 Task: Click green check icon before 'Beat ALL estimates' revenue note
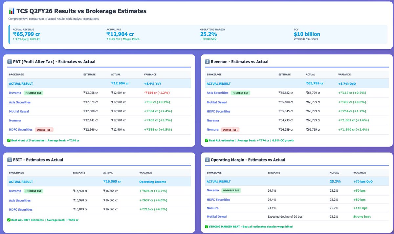coord(206,140)
